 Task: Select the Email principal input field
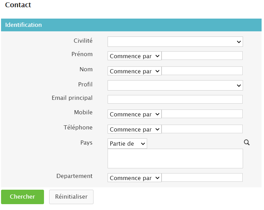175,99
